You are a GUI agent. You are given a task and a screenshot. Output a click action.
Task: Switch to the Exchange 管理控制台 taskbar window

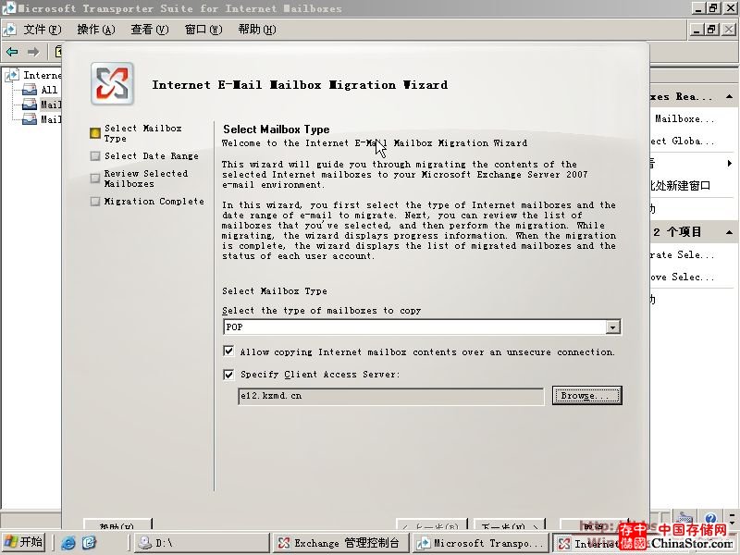click(x=340, y=543)
